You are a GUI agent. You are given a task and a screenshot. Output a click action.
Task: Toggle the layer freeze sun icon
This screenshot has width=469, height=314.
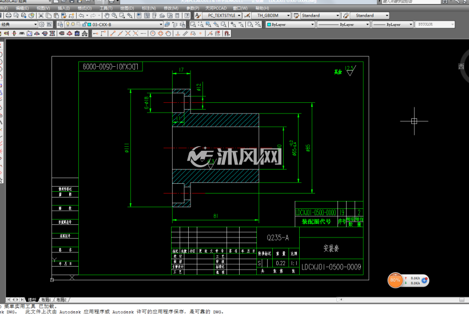[x=73, y=24]
